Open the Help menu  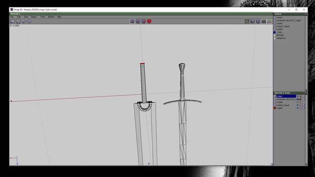[59, 17]
